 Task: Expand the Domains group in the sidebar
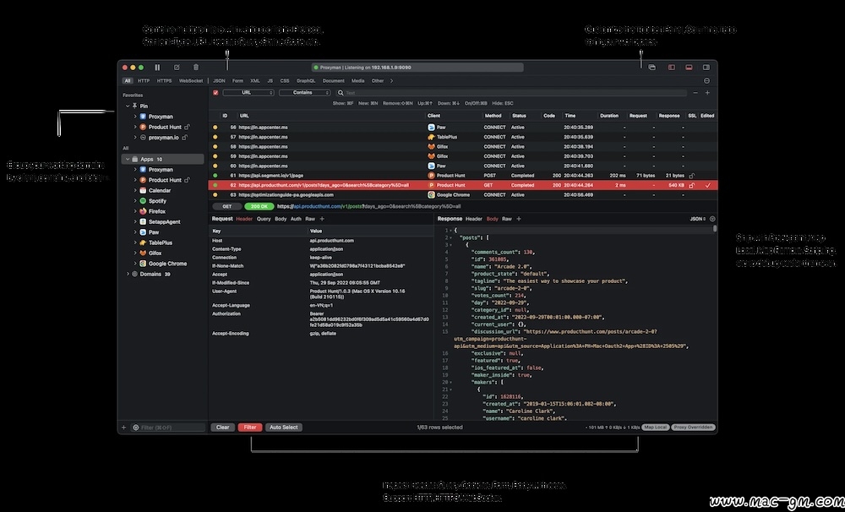point(128,274)
